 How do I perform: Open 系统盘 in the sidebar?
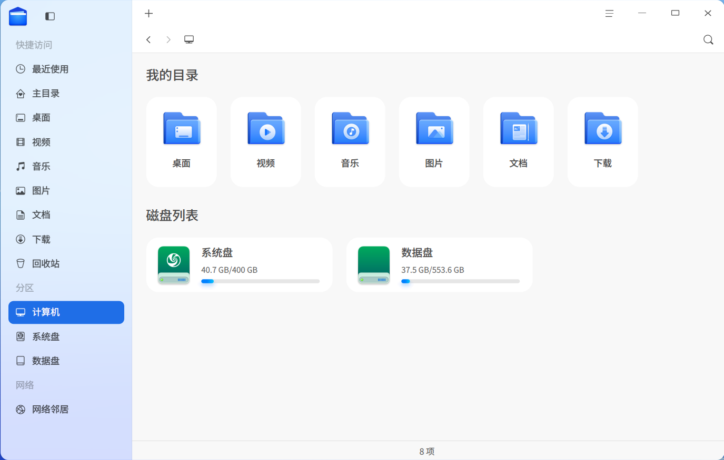(x=66, y=336)
